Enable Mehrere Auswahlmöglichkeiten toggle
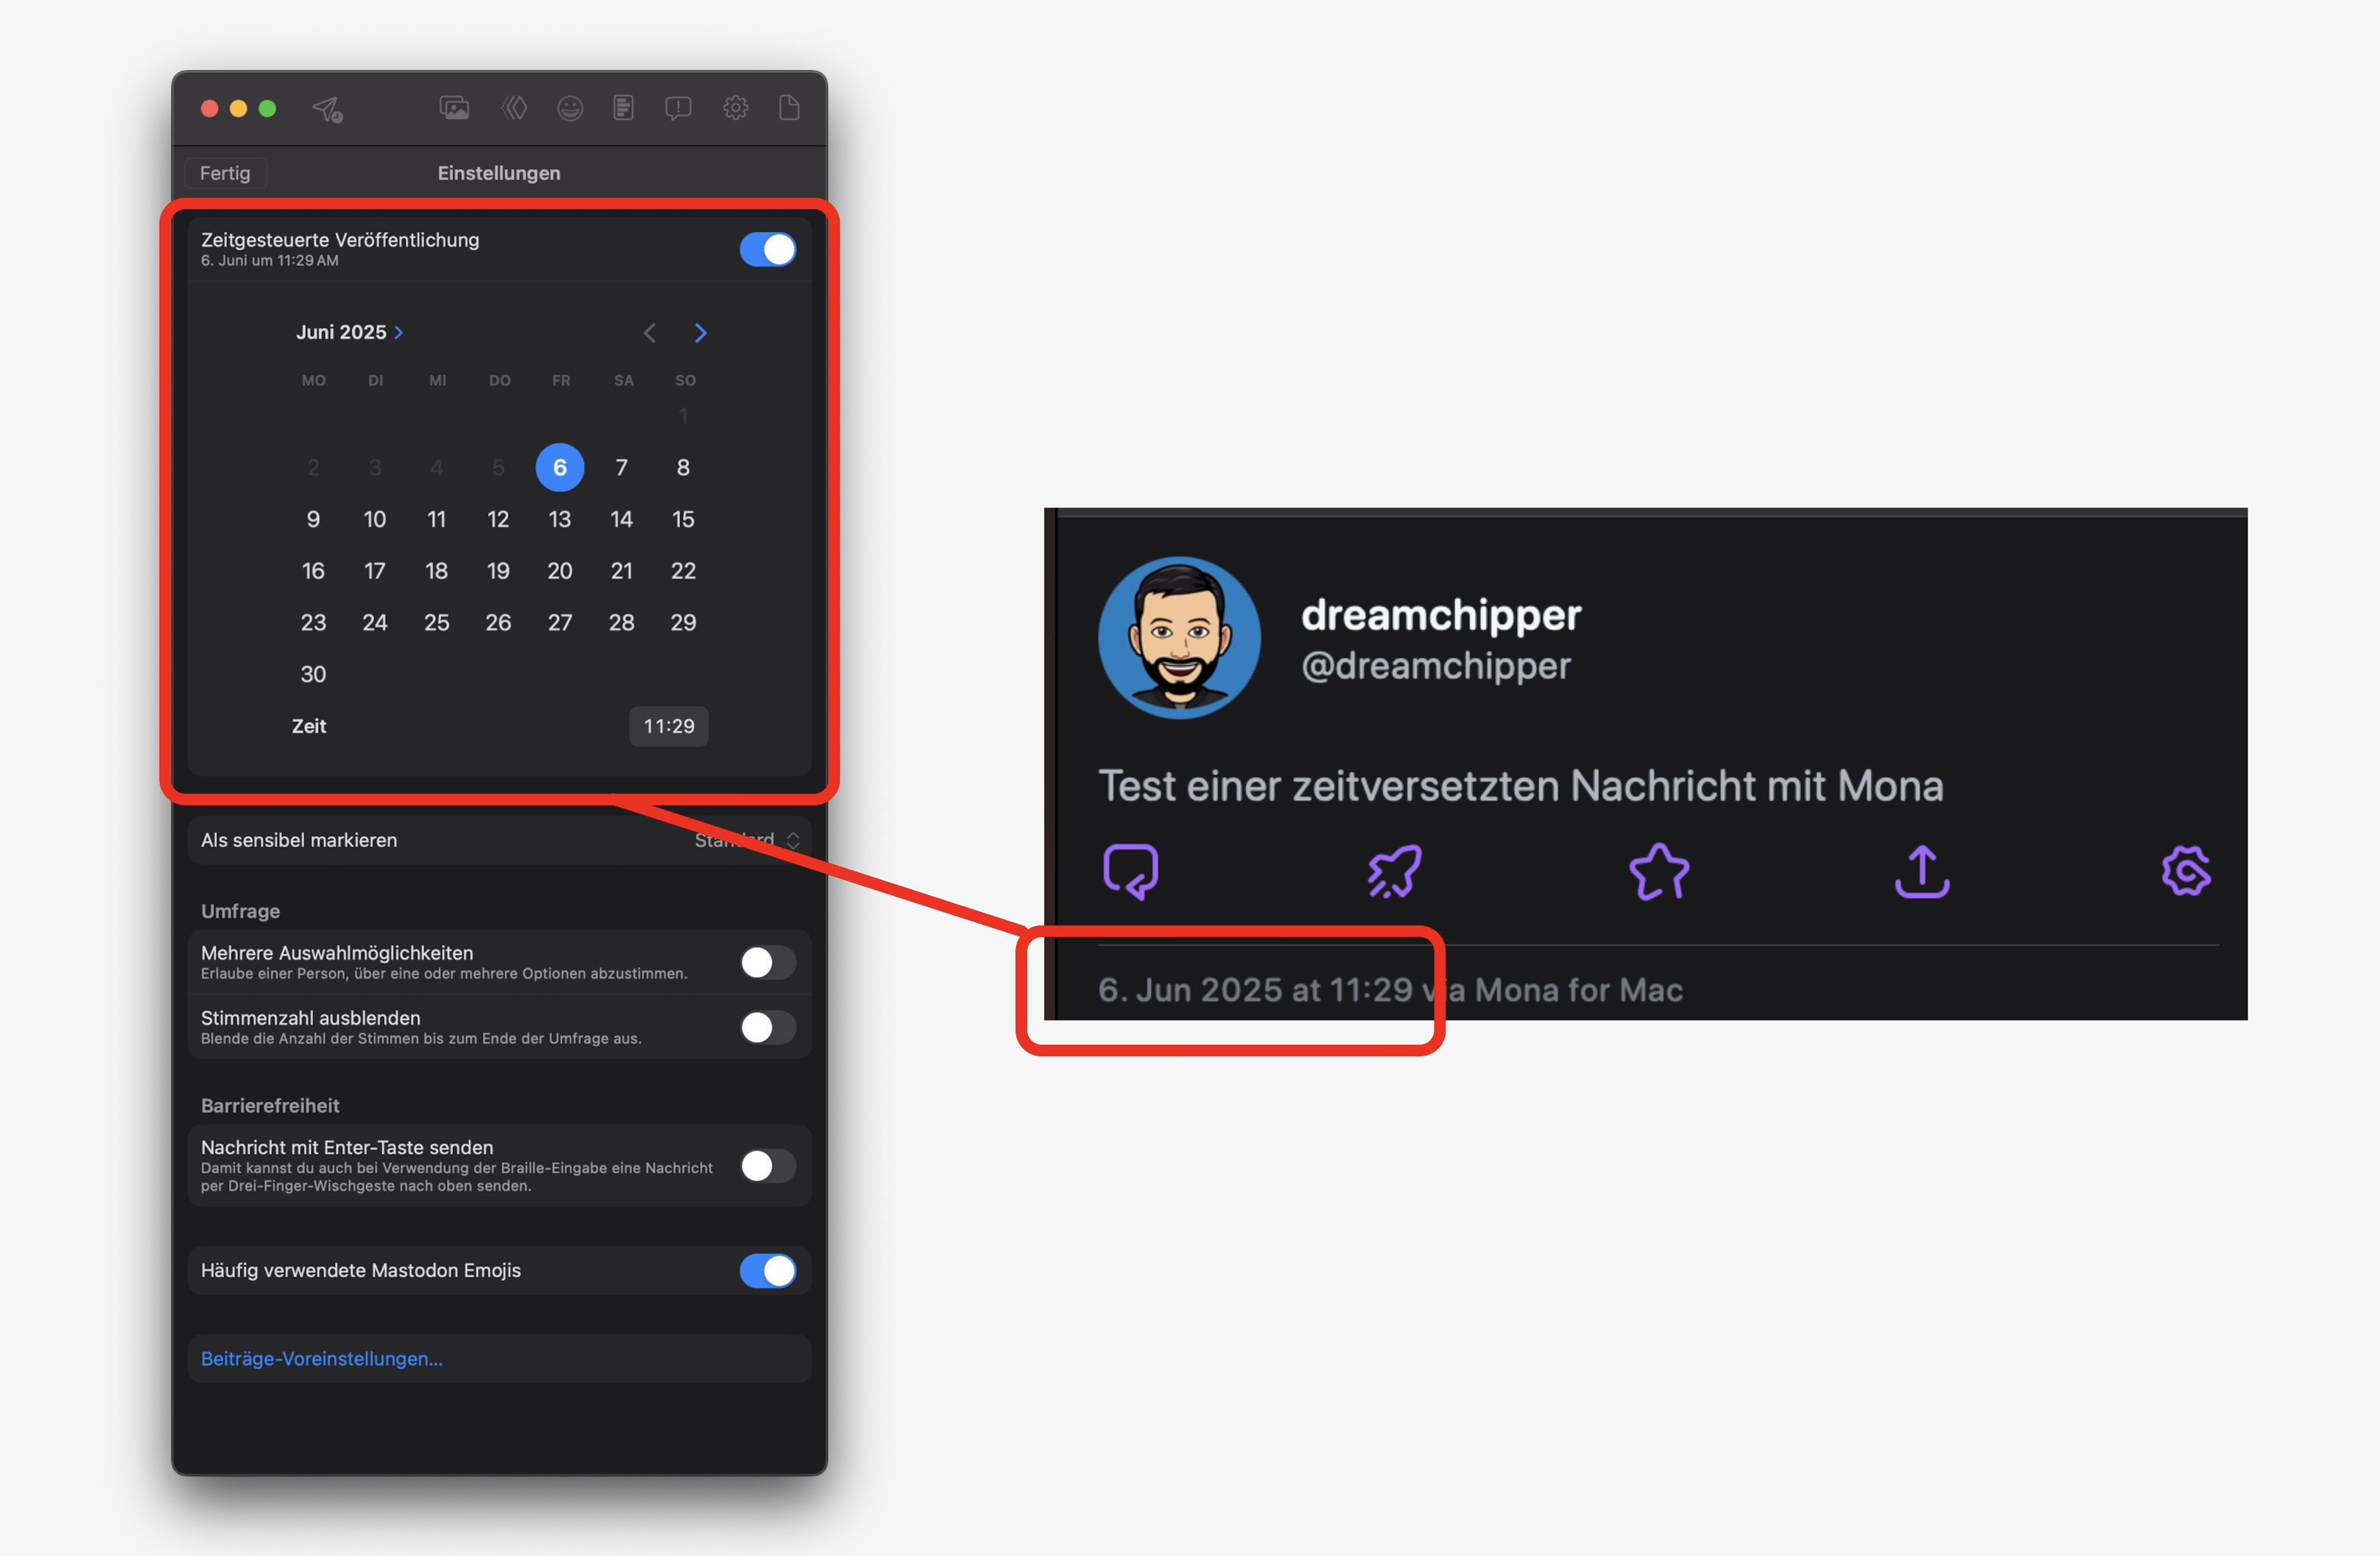The width and height of the screenshot is (2380, 1556). 767,963
